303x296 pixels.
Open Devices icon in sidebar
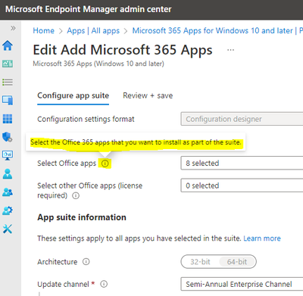pos(8,100)
